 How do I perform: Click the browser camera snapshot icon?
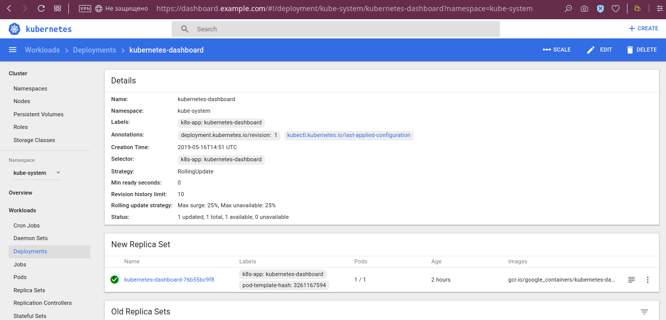[x=584, y=9]
